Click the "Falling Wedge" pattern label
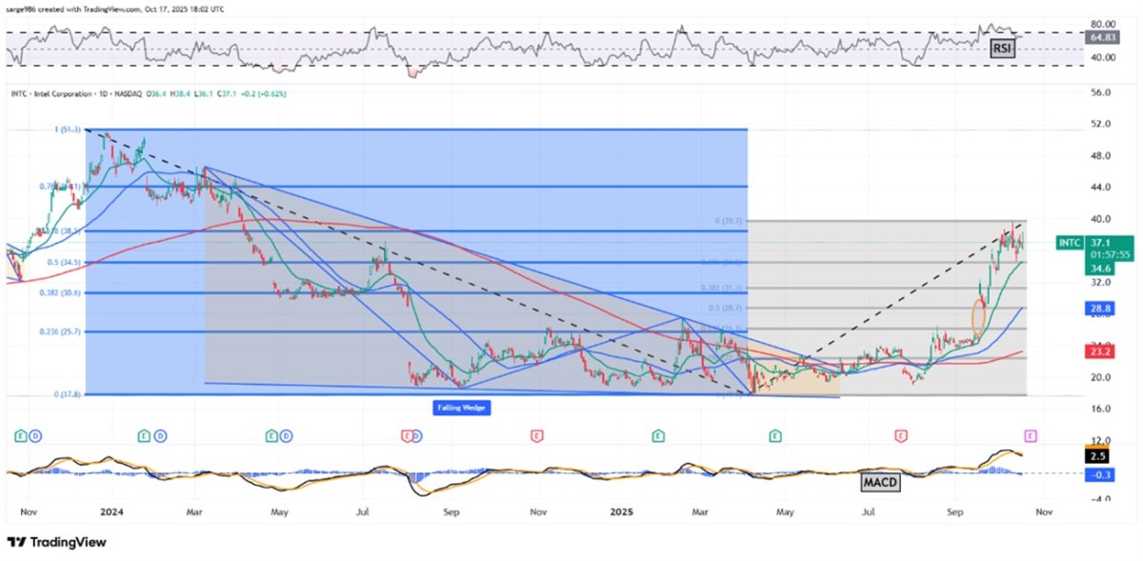 (x=462, y=407)
